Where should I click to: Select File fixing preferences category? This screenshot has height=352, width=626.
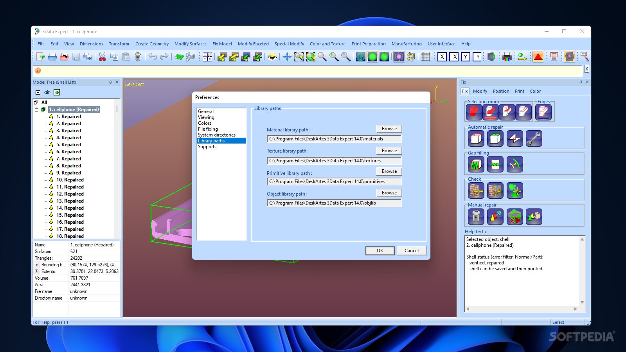pos(208,129)
